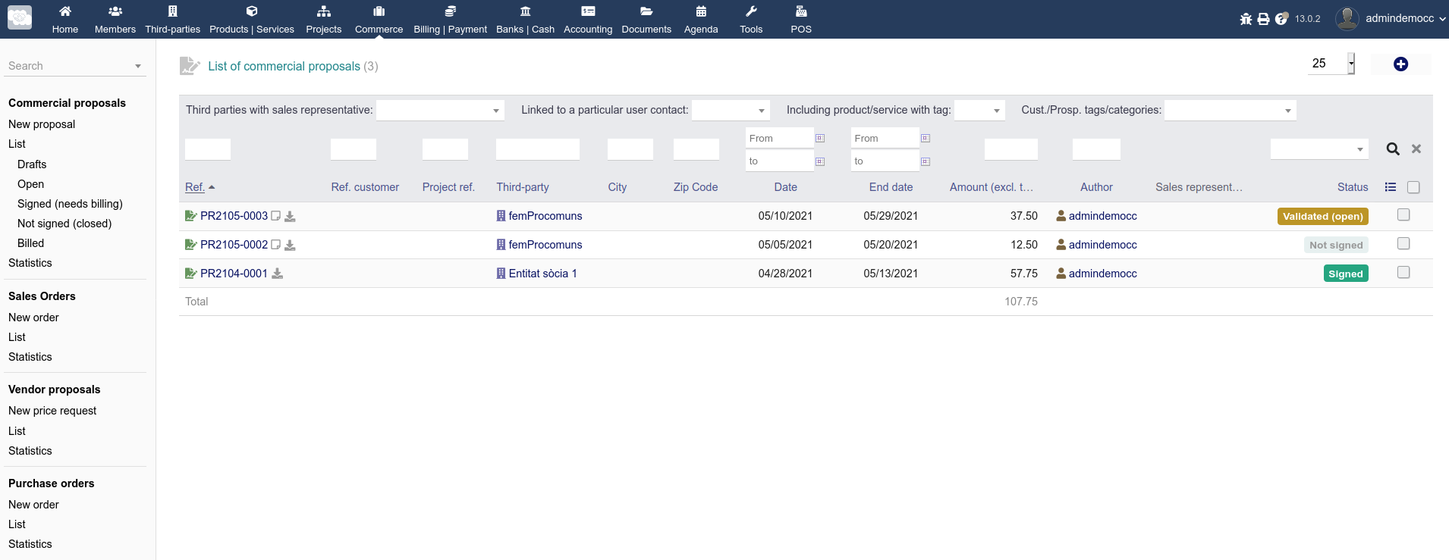Open Drafts proposals filter

point(32,164)
